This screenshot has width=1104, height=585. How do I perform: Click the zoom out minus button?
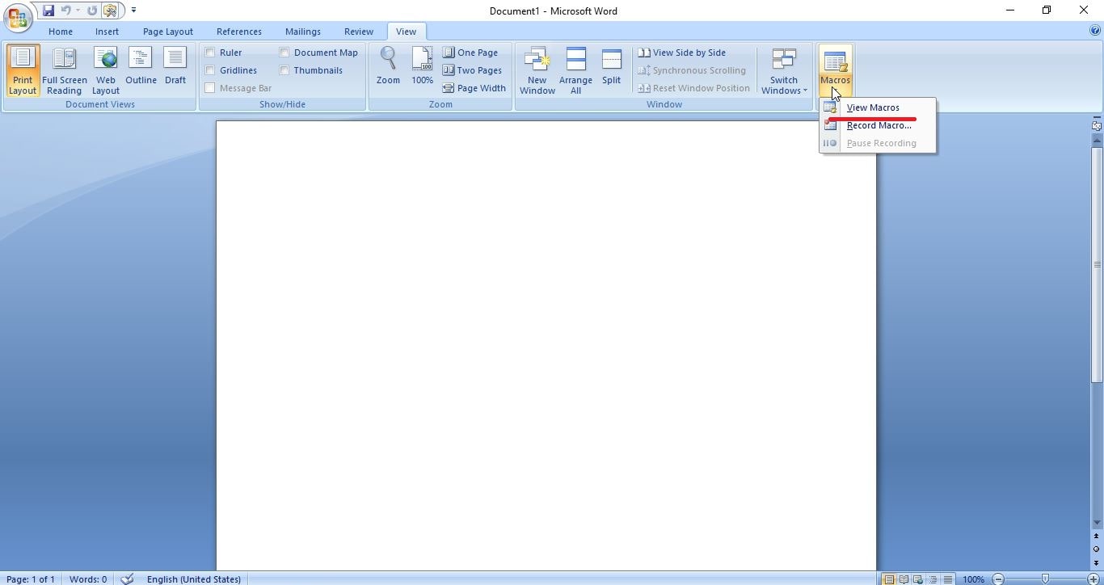[998, 579]
